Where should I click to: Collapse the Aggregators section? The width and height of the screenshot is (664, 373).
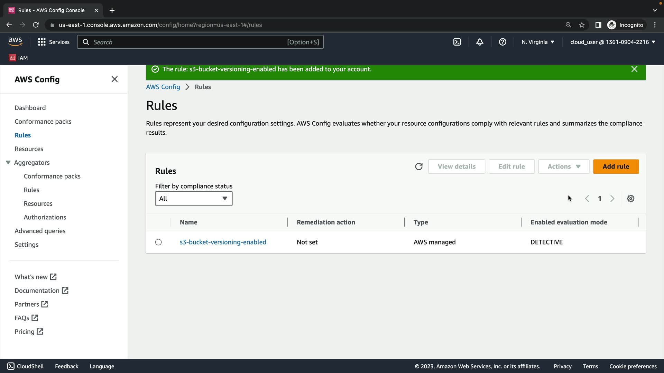(8, 162)
